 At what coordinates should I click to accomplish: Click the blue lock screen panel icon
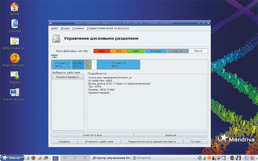coord(247,158)
